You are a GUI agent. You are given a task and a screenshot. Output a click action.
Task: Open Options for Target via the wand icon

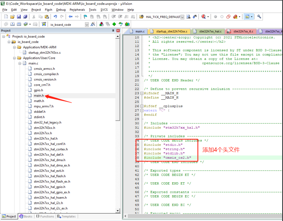92,24
